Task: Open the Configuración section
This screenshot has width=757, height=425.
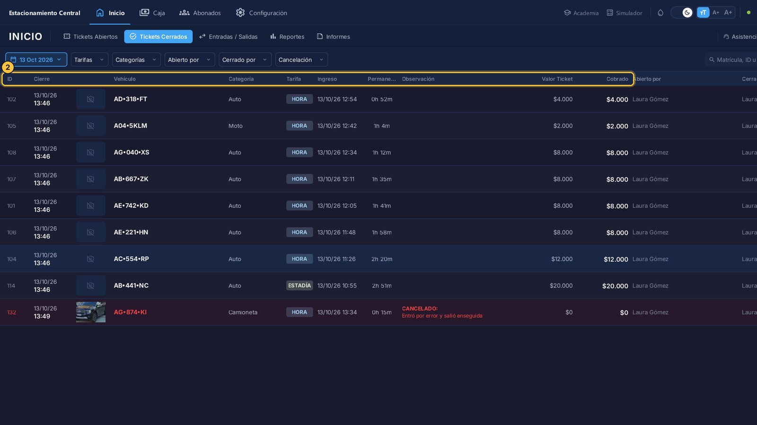Action: click(x=262, y=13)
